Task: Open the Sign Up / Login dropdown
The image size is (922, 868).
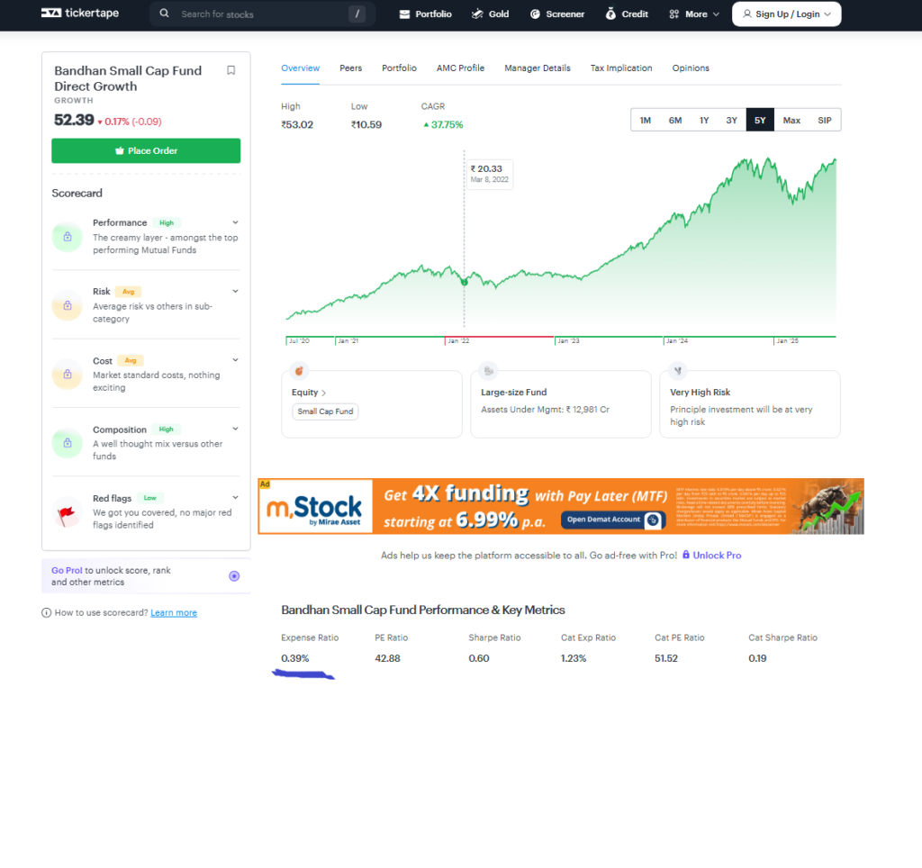Action: tap(786, 14)
